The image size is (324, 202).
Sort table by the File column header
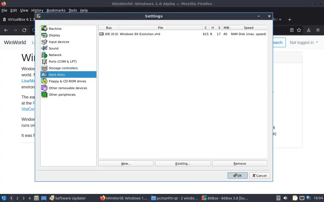pyautogui.click(x=160, y=28)
